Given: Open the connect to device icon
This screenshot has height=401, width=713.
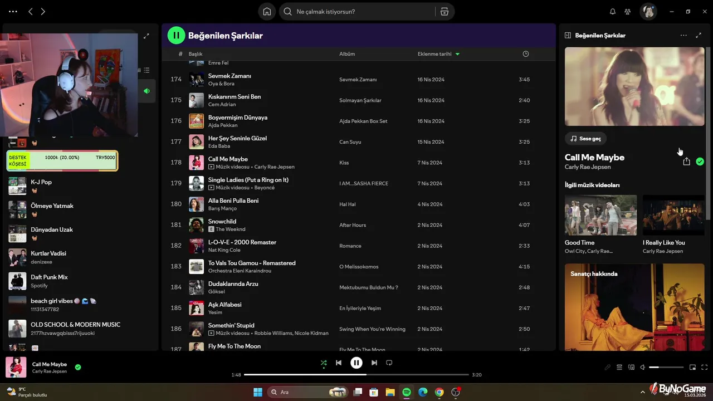Looking at the screenshot, I should tap(631, 367).
